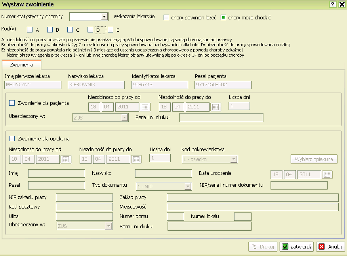
Task: Click Kod pocztowy field
Action: [x=84, y=207]
